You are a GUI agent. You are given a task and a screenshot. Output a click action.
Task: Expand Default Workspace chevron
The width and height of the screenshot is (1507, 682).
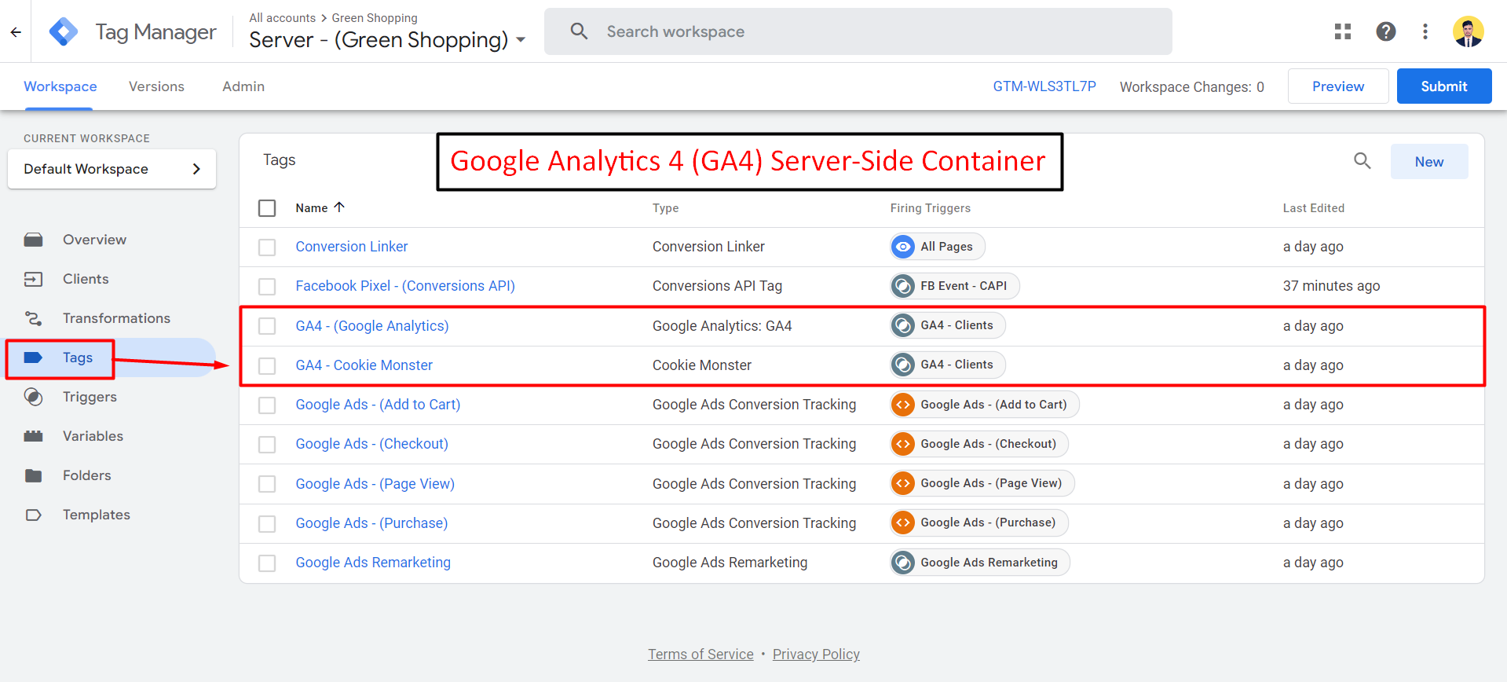[x=196, y=169]
